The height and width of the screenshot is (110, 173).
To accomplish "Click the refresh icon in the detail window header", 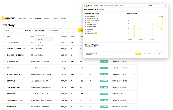I will point(162,5).
